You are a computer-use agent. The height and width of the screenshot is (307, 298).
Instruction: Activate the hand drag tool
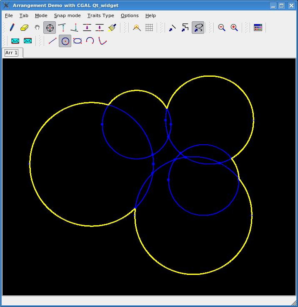37,28
